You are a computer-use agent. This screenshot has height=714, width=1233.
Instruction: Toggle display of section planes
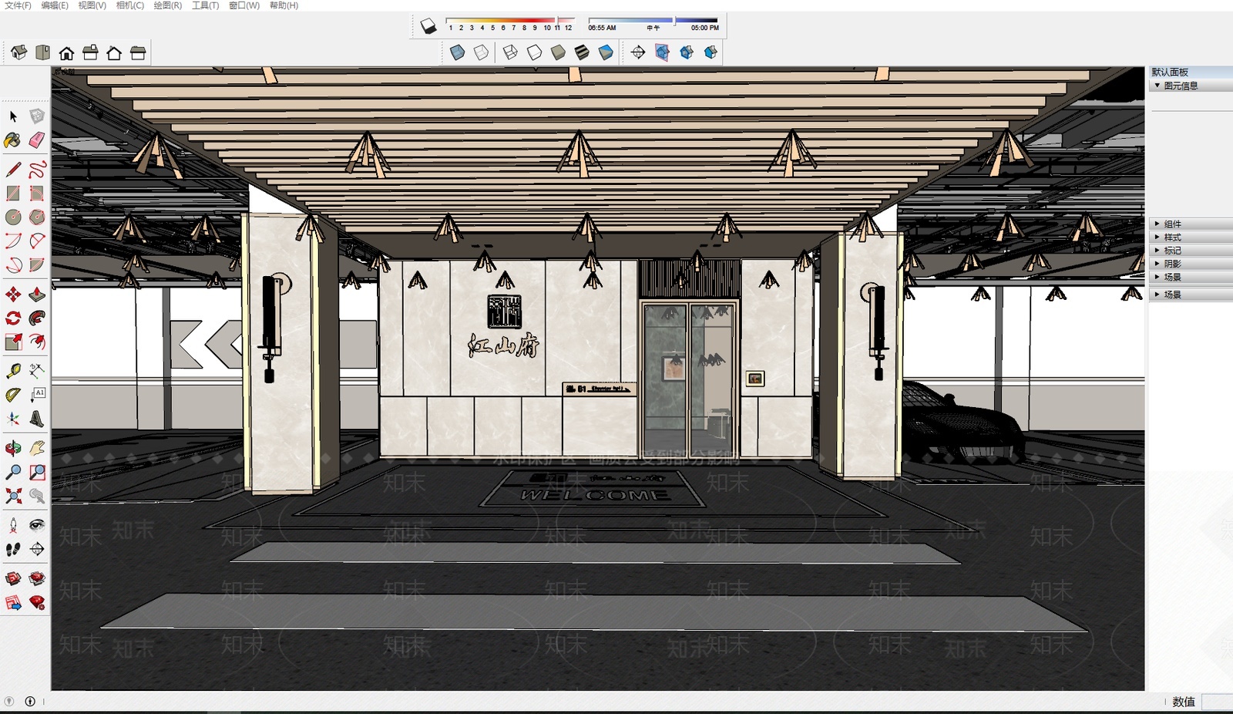(x=662, y=52)
